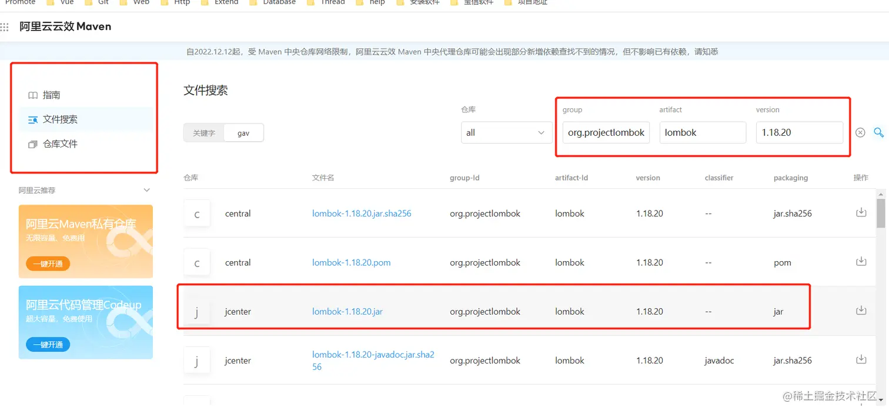Click the 'javadoc' classifier cell
This screenshot has width=889, height=414.
[x=719, y=360]
